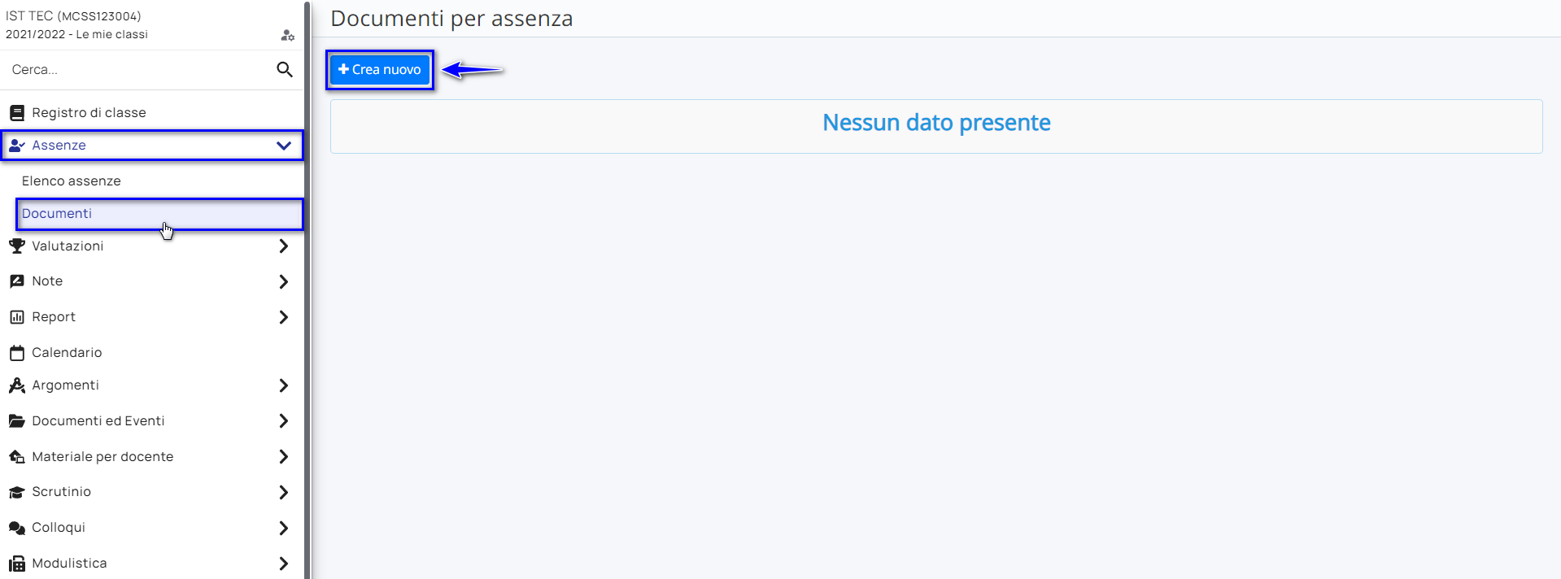
Task: Click the Valutazioni trophy icon
Action: coord(16,246)
